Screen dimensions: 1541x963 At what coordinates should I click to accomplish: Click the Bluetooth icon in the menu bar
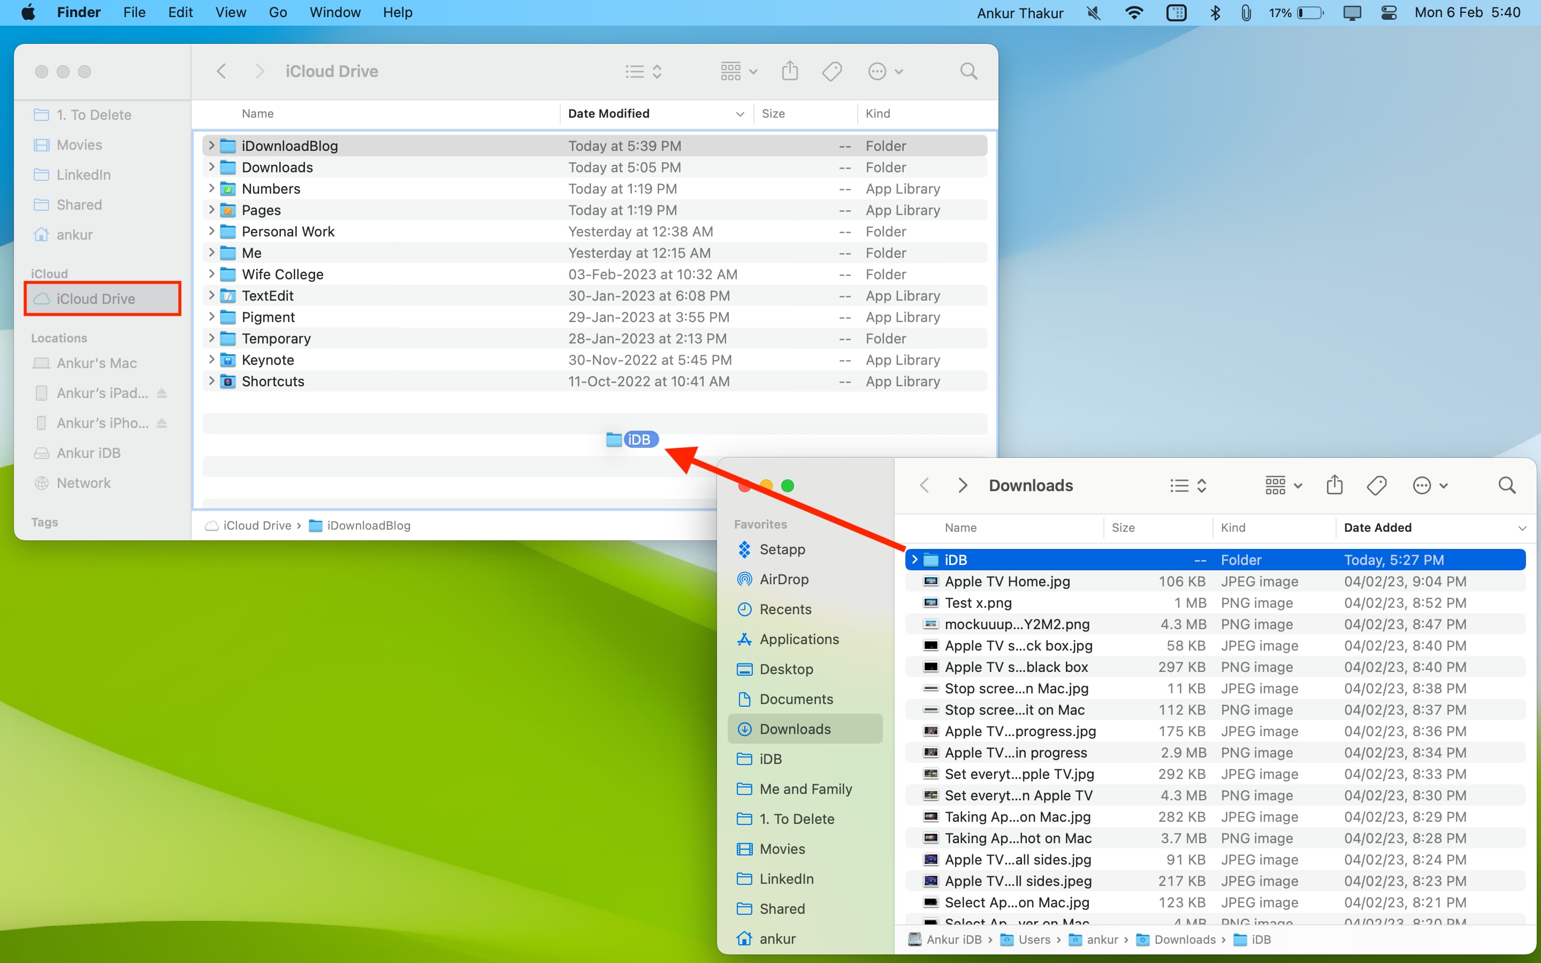(x=1214, y=13)
